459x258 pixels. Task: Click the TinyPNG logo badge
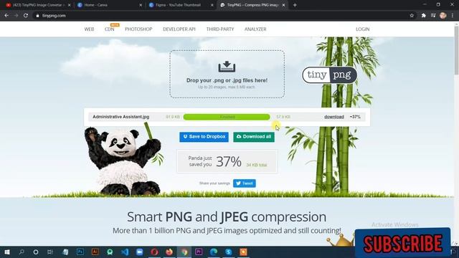(329, 75)
